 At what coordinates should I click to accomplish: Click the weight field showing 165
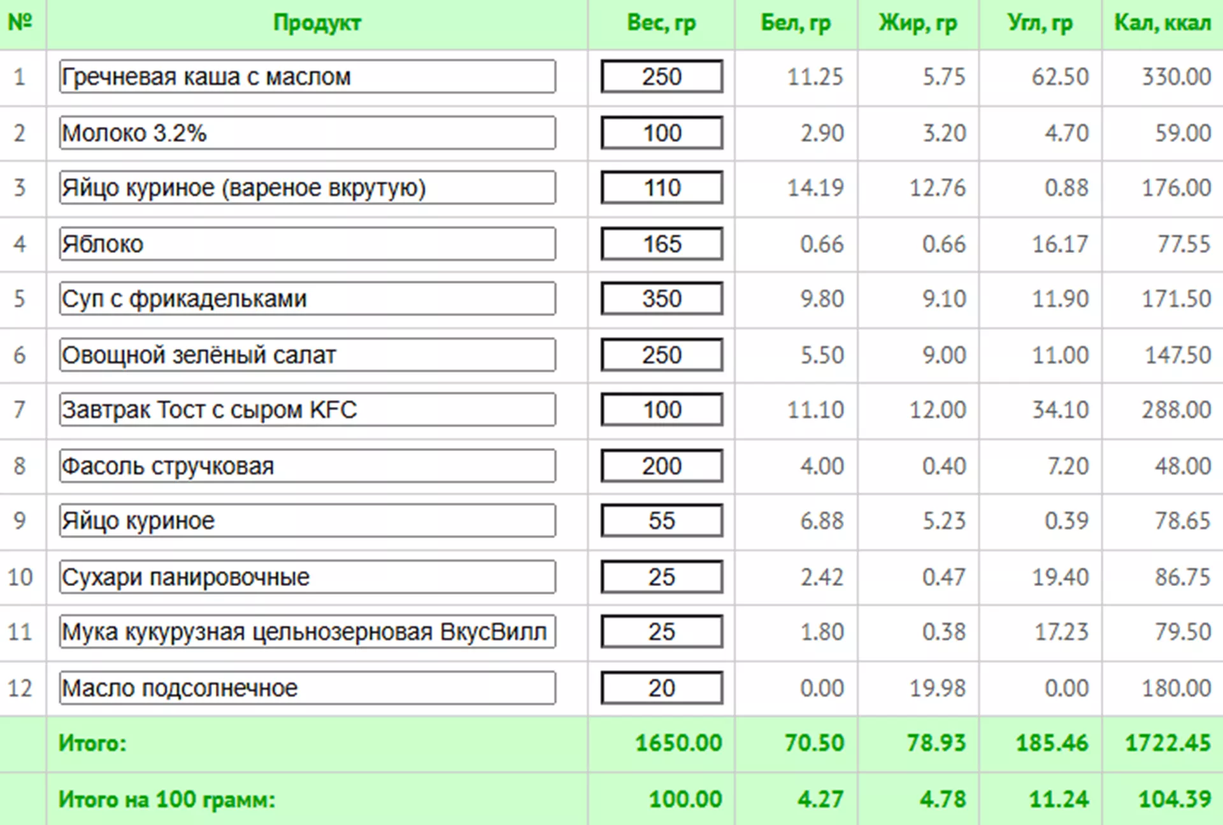[x=661, y=243]
